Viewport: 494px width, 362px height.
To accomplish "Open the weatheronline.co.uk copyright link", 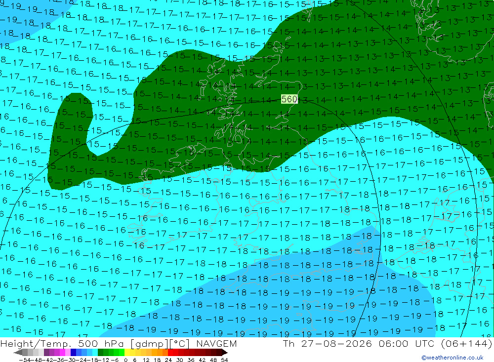I will pyautogui.click(x=453, y=358).
